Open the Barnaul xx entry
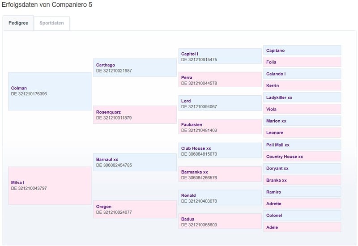Viewport: 358px width, 246px height. [135, 162]
